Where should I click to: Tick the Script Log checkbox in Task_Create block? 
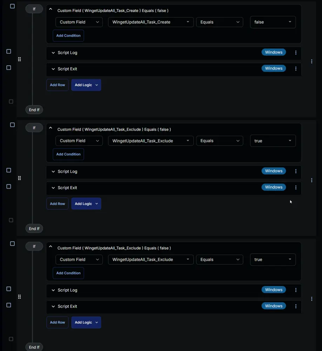tap(9, 52)
